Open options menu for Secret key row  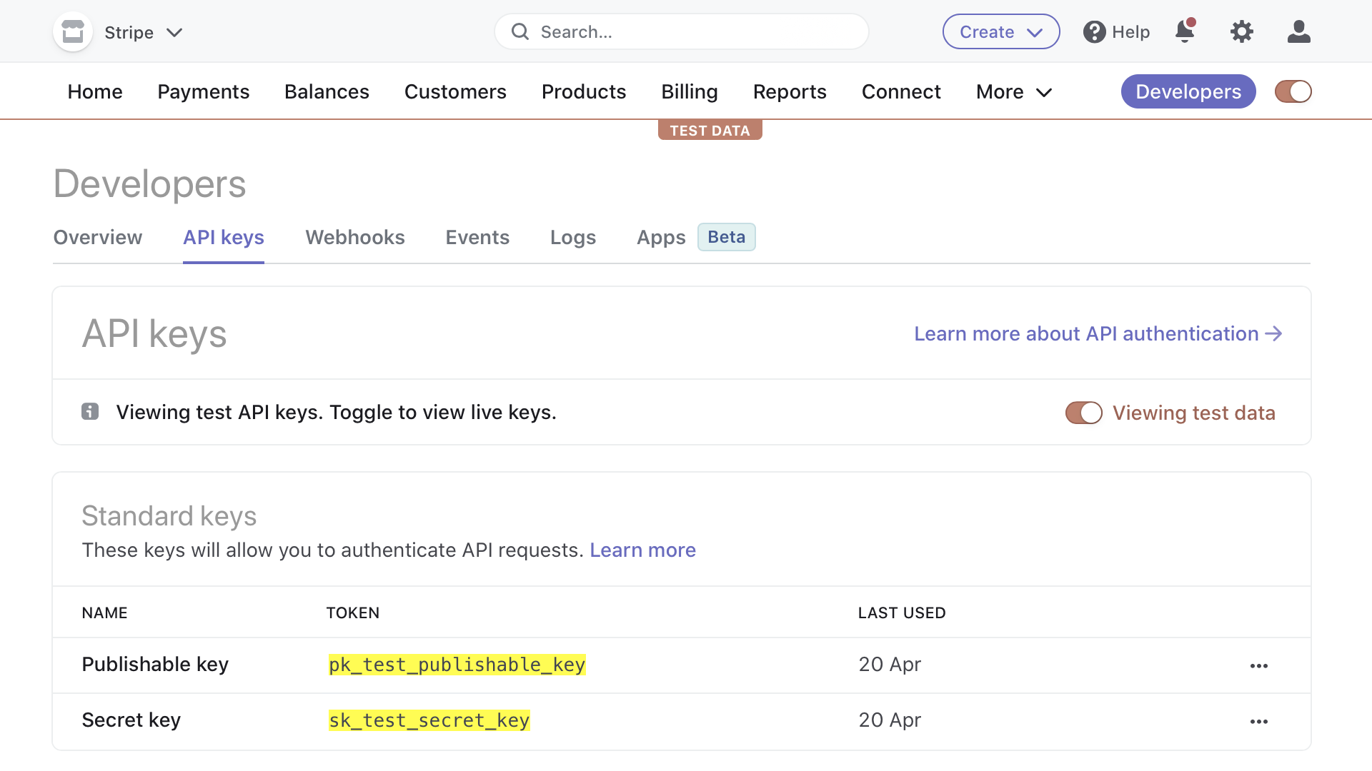pyautogui.click(x=1259, y=721)
